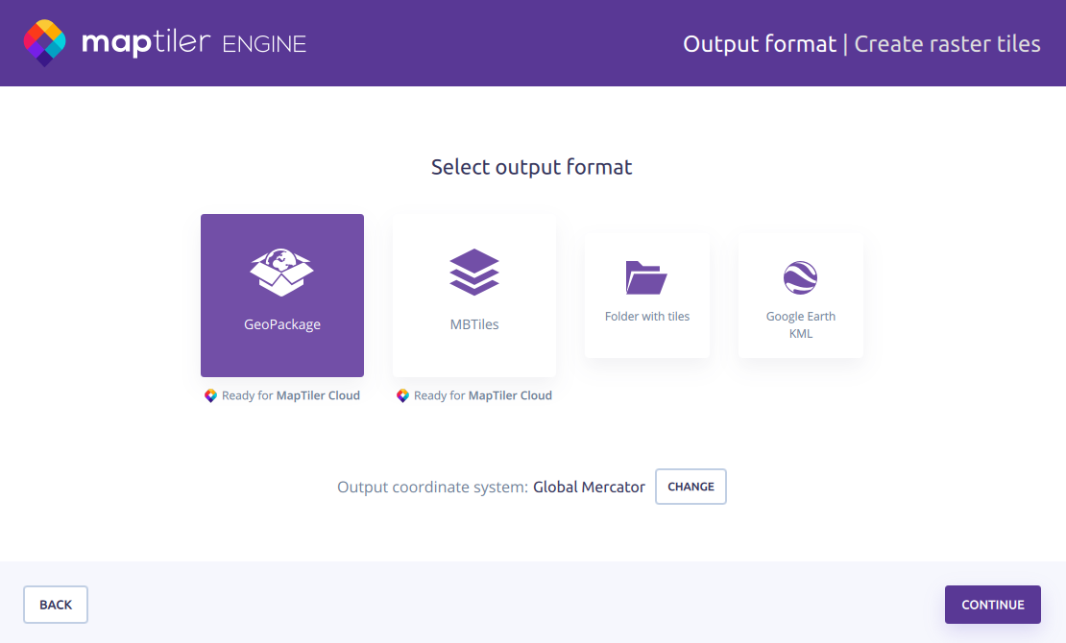Select the GeoPackage open-box icon

pyautogui.click(x=282, y=272)
